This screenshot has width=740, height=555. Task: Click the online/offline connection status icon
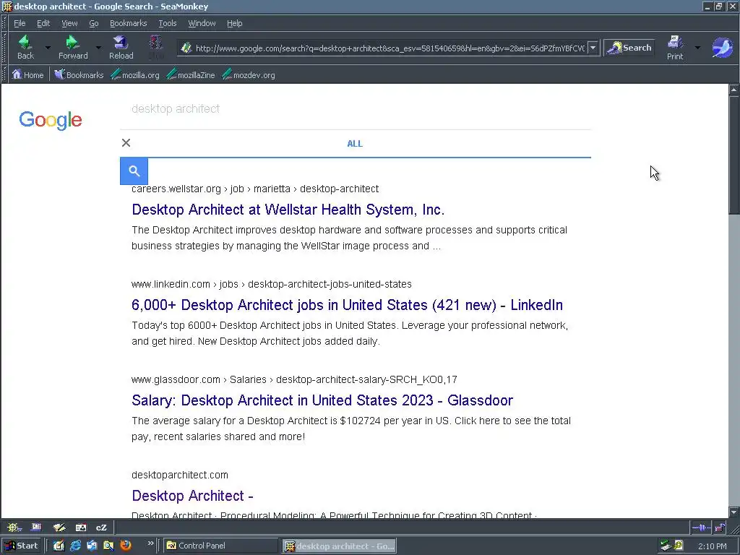(701, 527)
